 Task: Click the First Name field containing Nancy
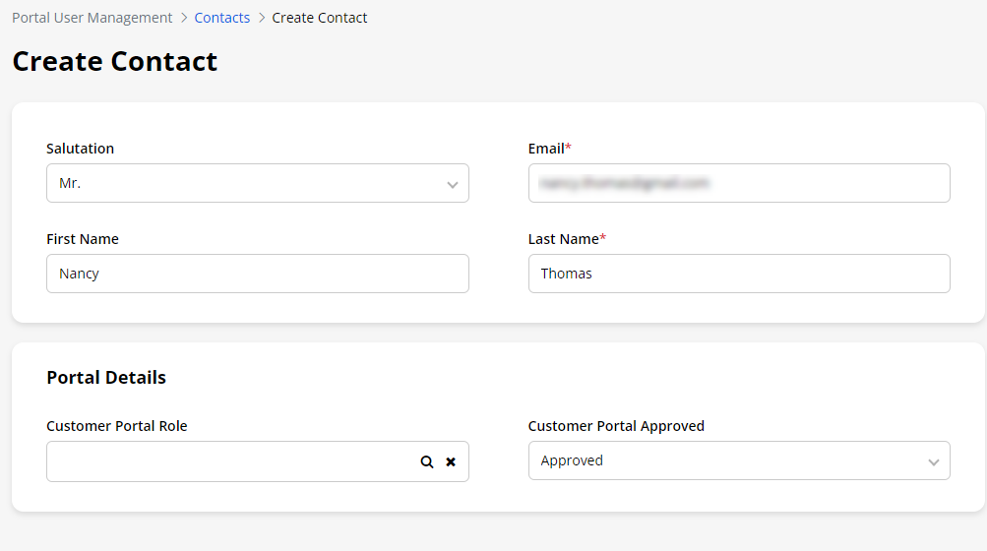pos(257,274)
